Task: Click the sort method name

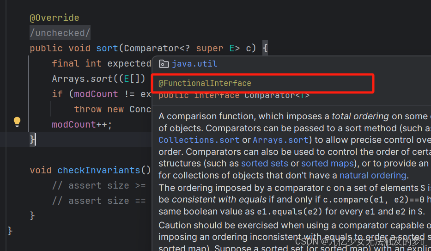Action: click(x=107, y=48)
